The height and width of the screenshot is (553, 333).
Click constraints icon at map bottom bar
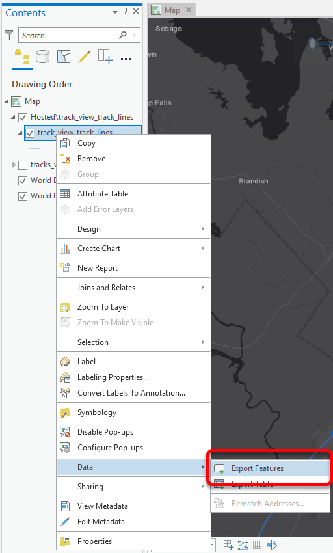(x=243, y=545)
